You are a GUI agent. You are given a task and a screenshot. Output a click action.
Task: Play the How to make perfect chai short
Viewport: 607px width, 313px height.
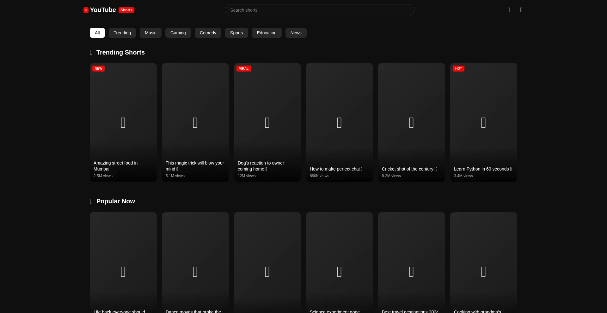(339, 123)
